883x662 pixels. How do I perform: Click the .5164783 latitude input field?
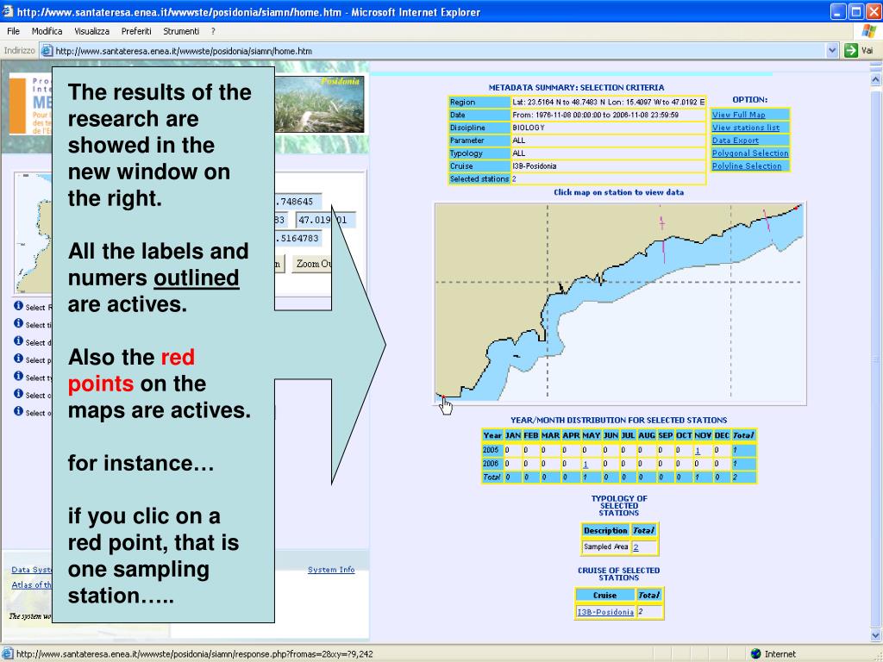pyautogui.click(x=297, y=238)
